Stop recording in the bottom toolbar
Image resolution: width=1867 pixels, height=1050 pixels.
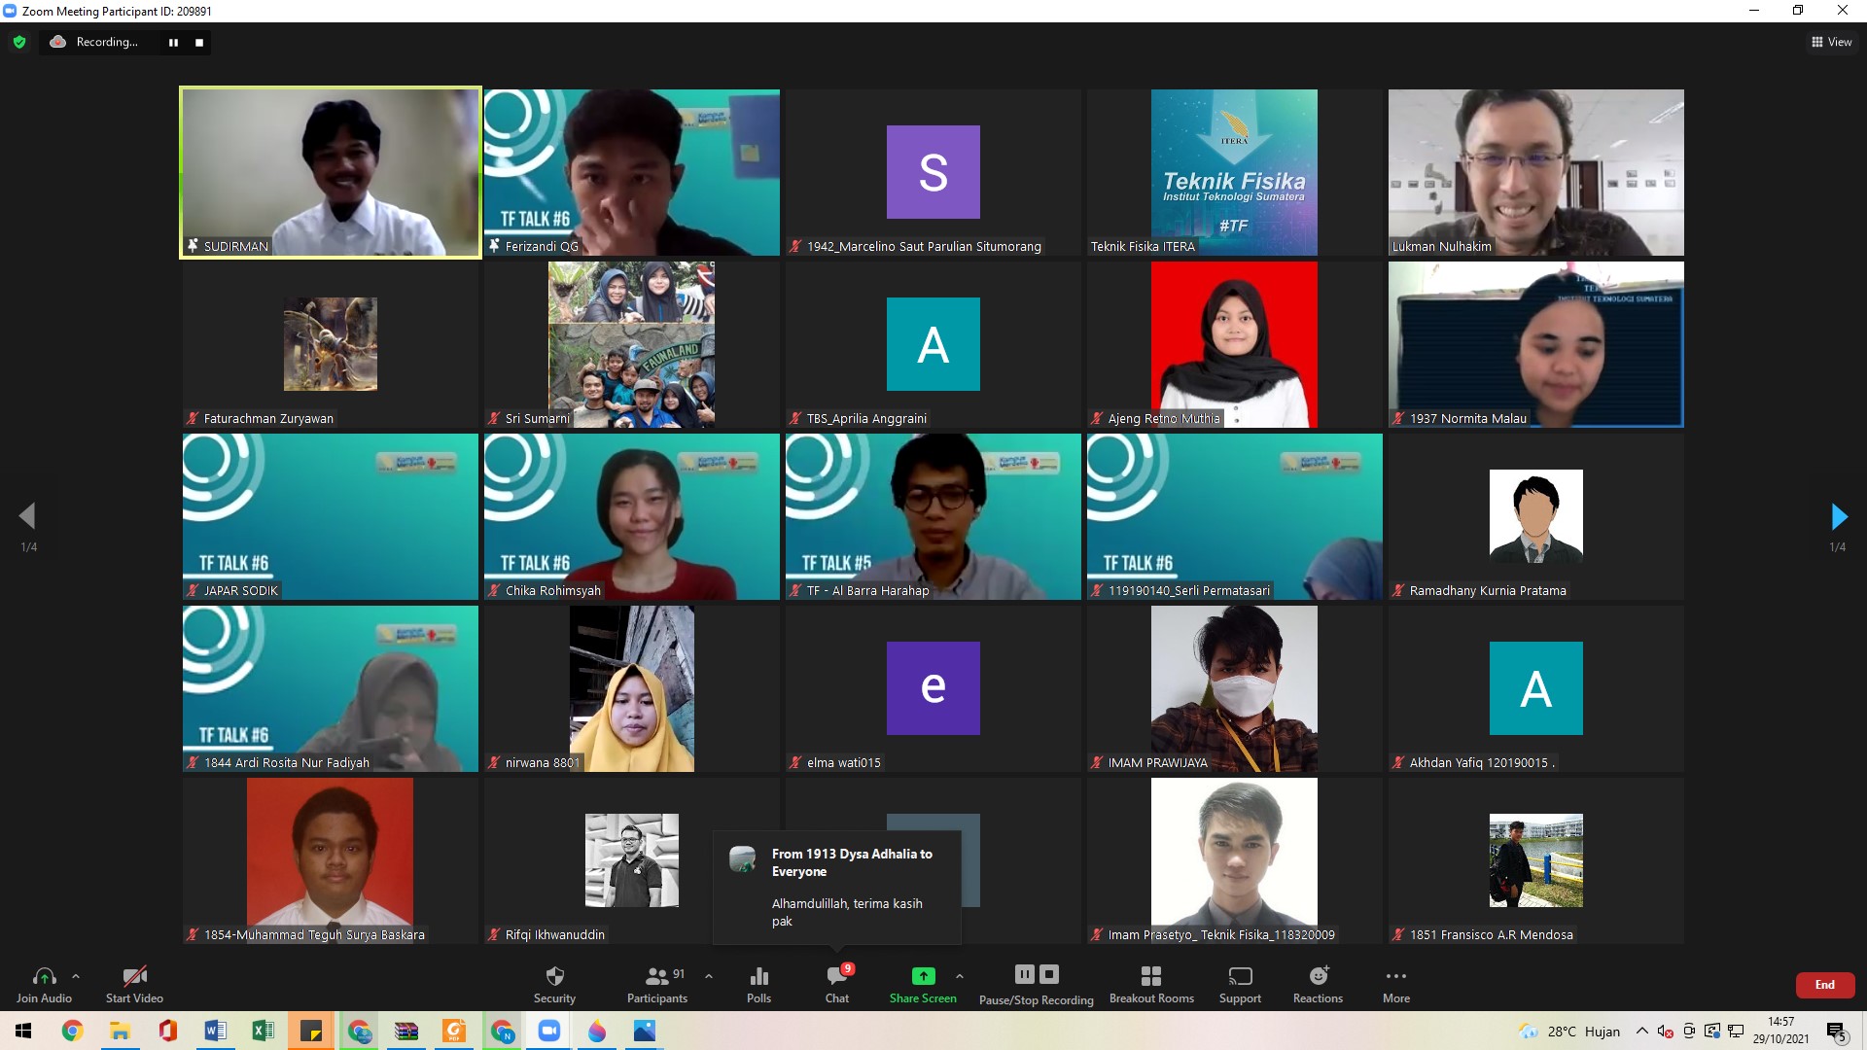1049,974
